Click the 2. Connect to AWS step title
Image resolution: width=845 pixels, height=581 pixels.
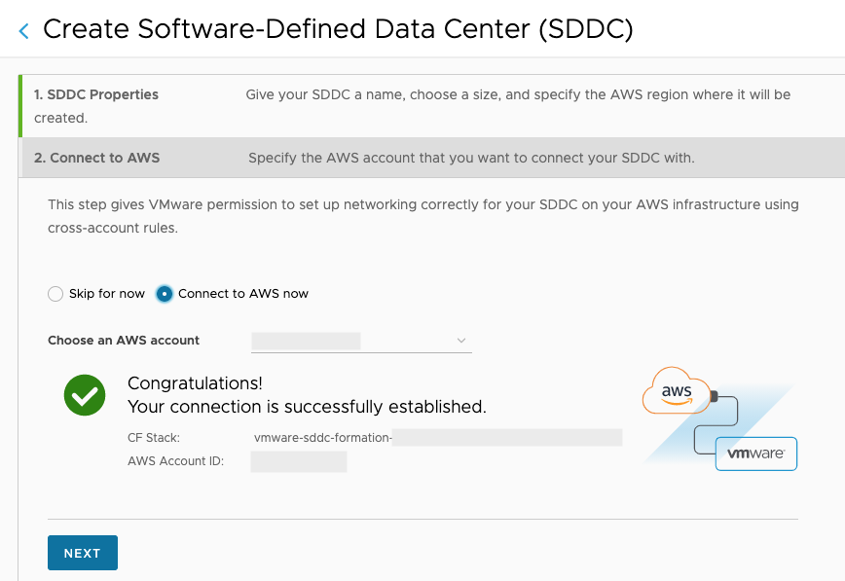[97, 158]
